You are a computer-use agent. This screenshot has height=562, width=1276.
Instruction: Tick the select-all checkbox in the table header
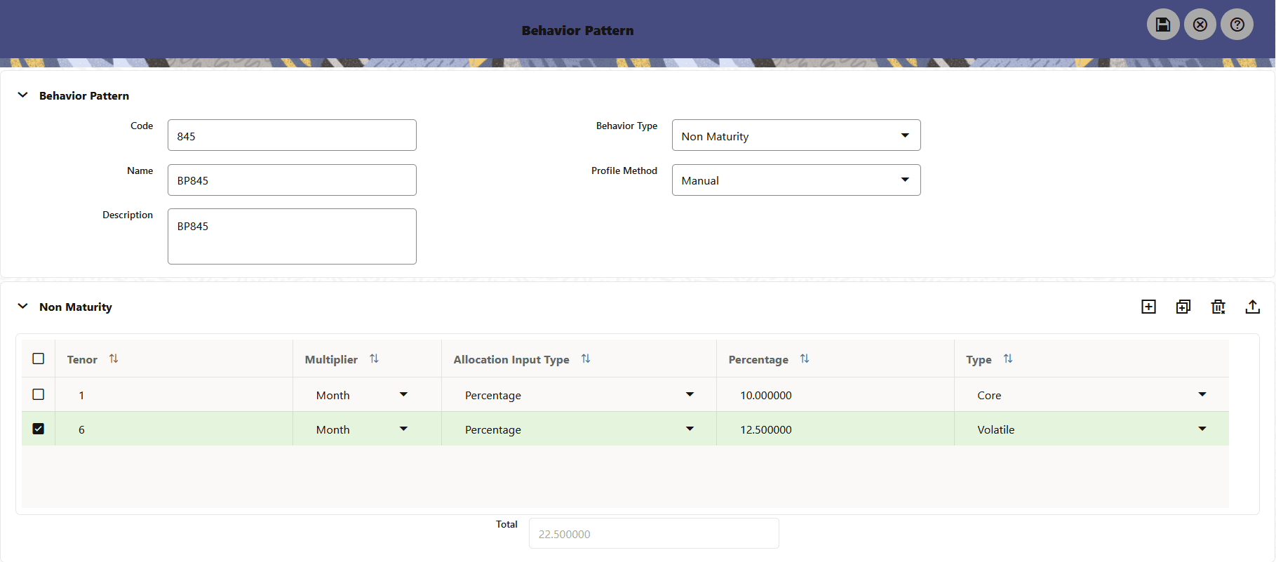point(39,359)
